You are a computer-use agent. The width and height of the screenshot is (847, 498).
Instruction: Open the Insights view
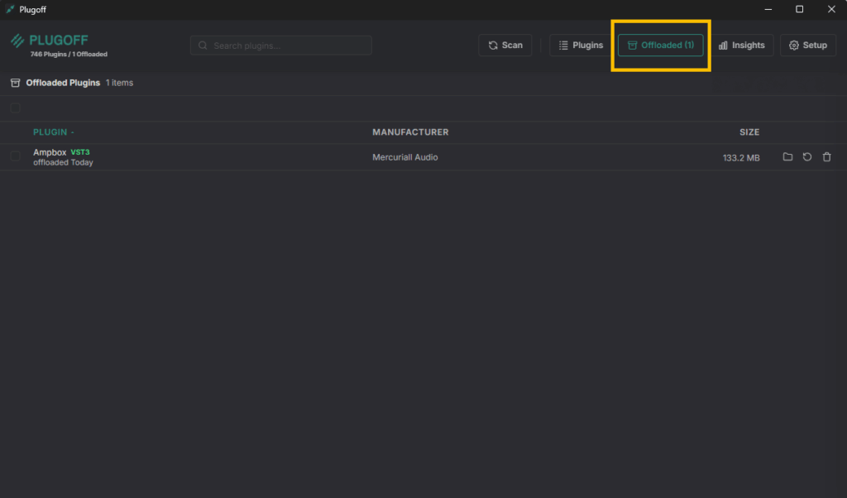pos(741,45)
